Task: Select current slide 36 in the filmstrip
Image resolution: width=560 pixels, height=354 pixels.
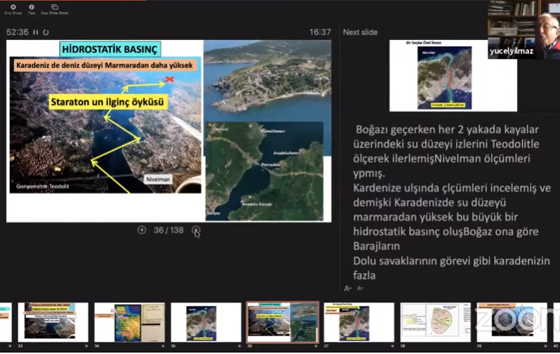Action: pos(282,322)
